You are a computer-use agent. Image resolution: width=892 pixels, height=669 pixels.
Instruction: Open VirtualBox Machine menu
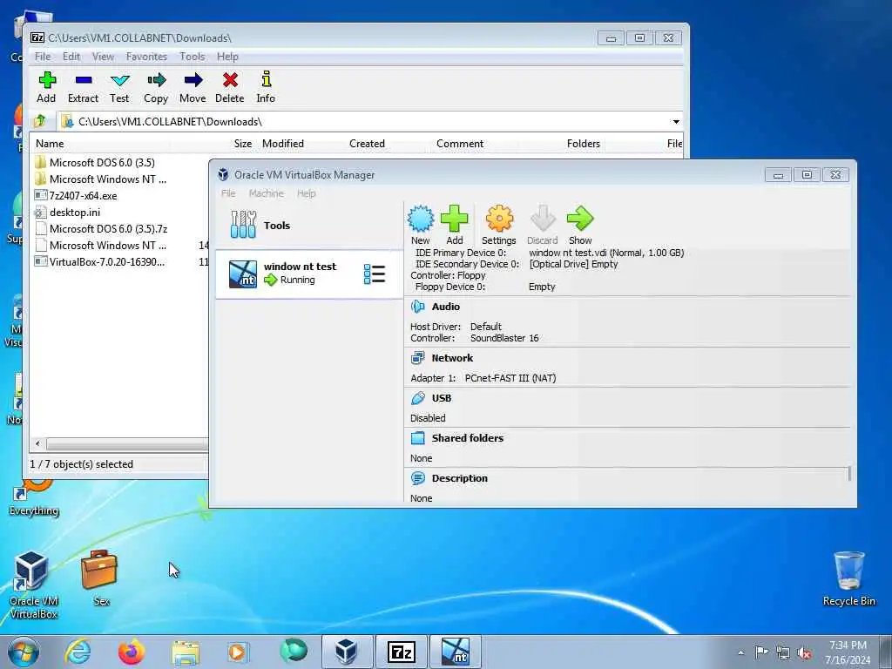click(267, 193)
